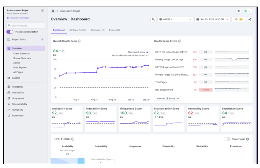This screenshot has height=168, width=260.
Task: Open the Discoverability Score card
Action: coord(169,119)
